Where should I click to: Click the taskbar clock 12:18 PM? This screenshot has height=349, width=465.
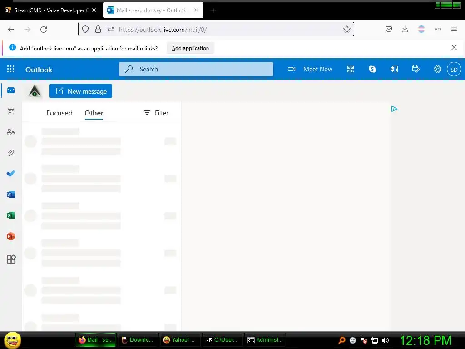click(x=425, y=340)
